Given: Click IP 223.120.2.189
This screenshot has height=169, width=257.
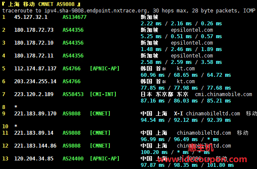Looking at the screenshot, I should point(34,94).
